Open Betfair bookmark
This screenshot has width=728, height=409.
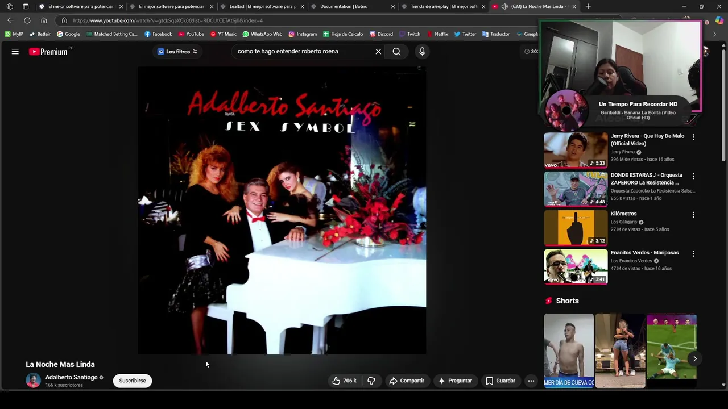click(x=40, y=34)
